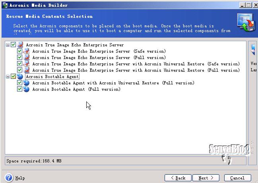Select Server with Acronis Universal Restore (Full version) text
This screenshot has height=183, width=258.
point(136,70)
